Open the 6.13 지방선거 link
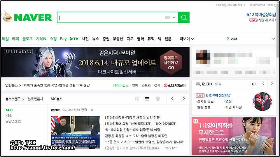The height and width of the screenshot is (157, 280). pos(175,85)
